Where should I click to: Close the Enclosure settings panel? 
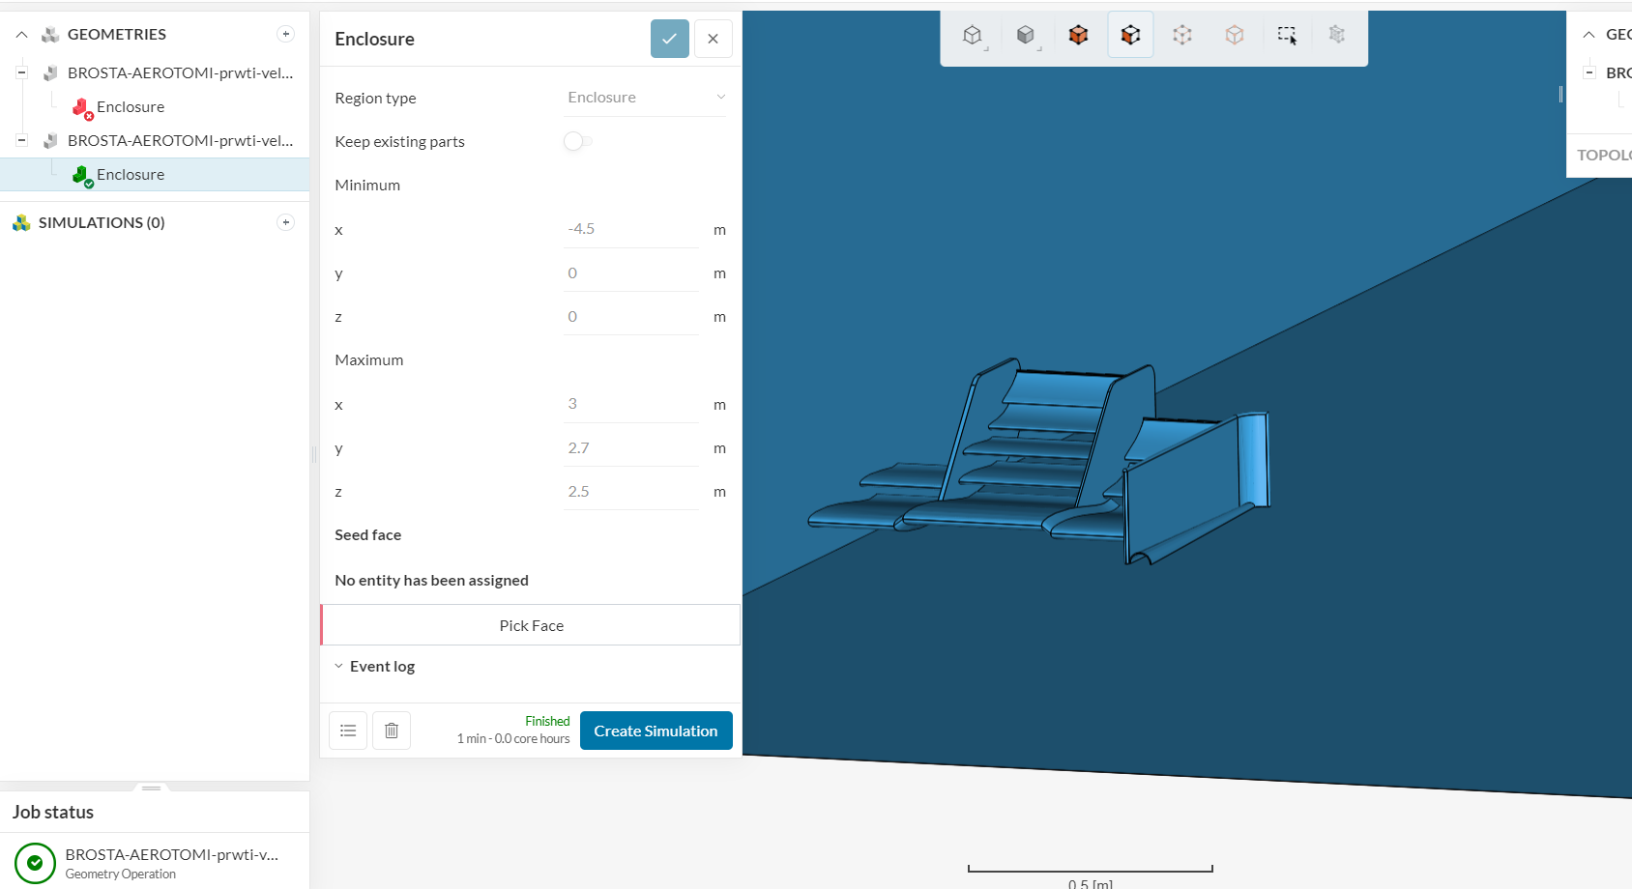714,39
